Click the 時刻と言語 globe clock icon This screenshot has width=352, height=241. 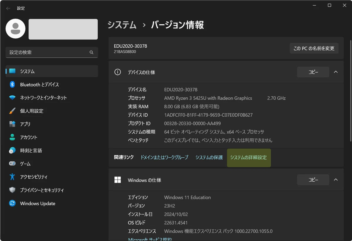12,151
